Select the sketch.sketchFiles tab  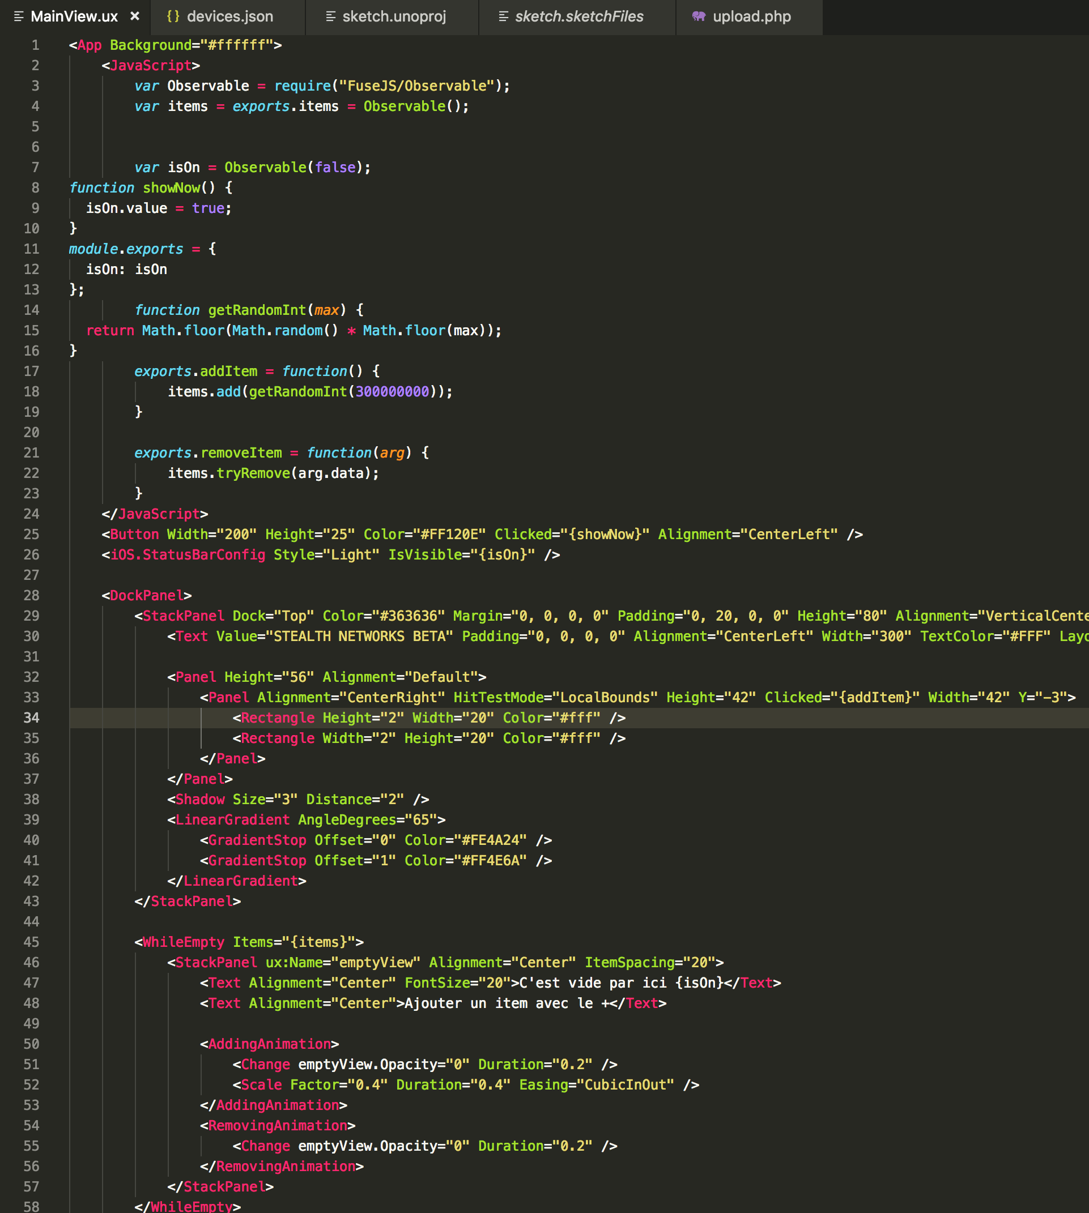pos(578,17)
